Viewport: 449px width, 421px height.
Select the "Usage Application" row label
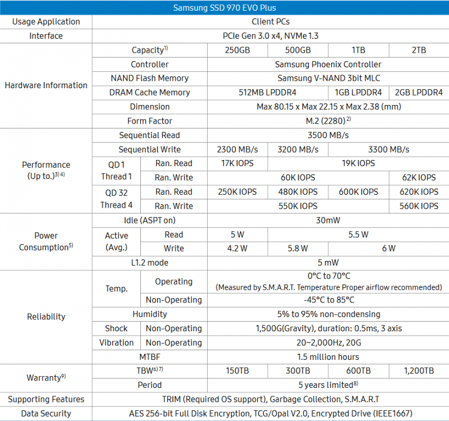pos(46,22)
